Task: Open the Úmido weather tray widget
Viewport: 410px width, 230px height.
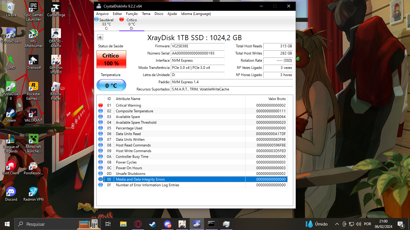Action: [317, 224]
